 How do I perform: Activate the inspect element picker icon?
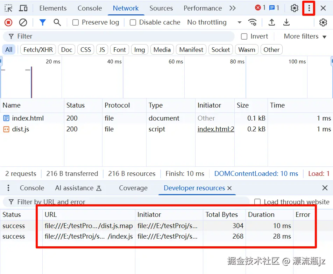click(x=8, y=8)
